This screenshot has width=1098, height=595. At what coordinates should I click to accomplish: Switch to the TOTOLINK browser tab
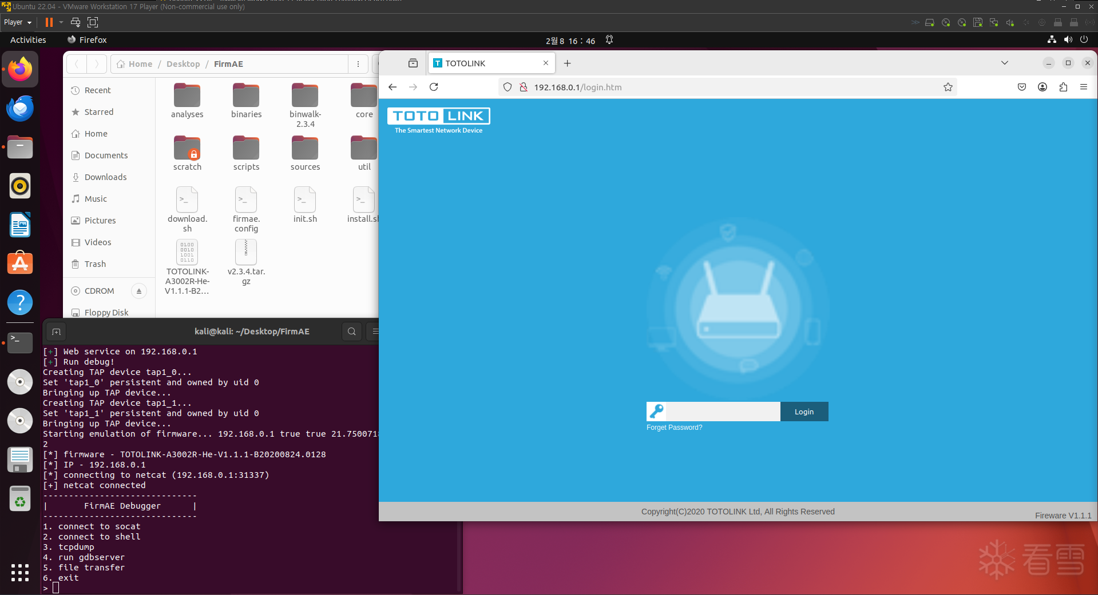491,63
